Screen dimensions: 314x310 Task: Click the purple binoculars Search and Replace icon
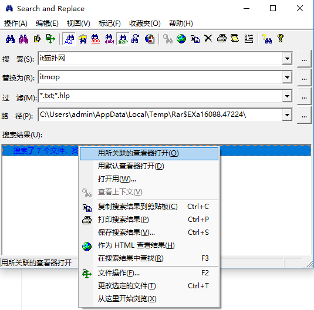pyautogui.click(x=23, y=39)
